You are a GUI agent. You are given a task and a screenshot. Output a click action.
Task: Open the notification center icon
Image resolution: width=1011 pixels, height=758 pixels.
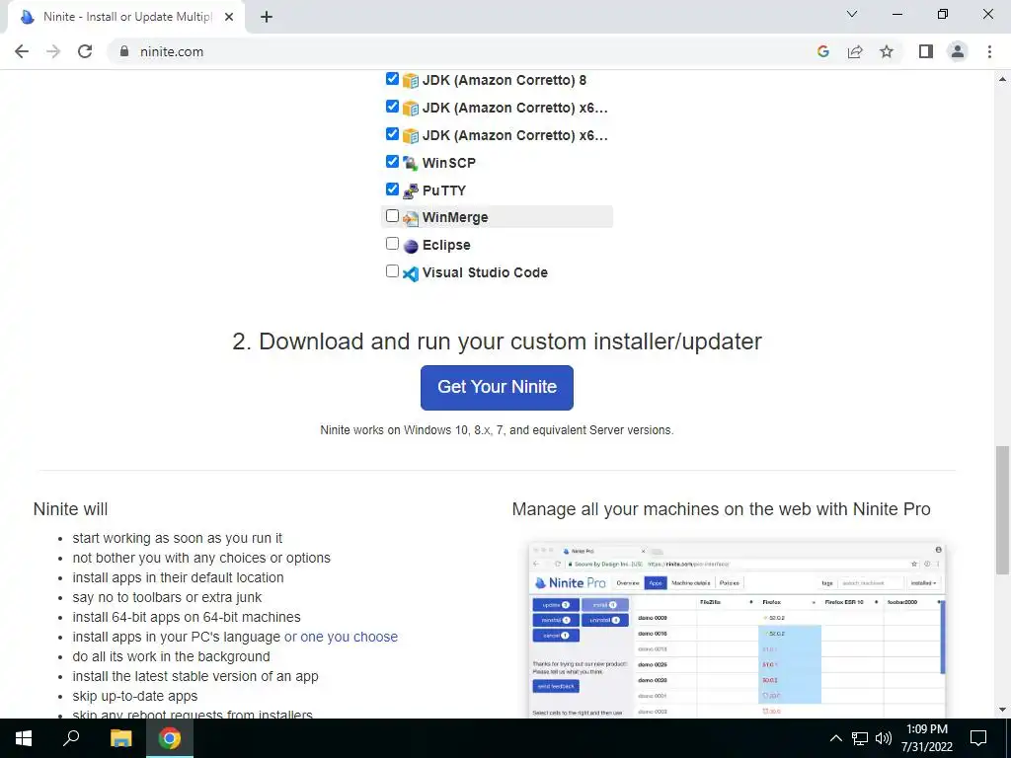978,738
